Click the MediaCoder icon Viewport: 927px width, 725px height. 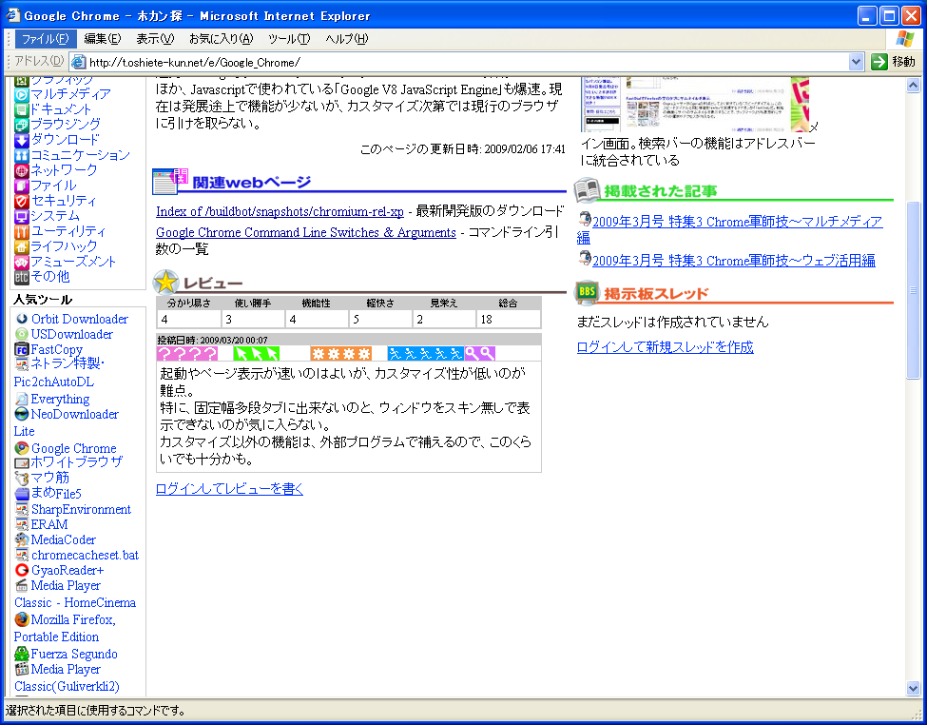[22, 539]
